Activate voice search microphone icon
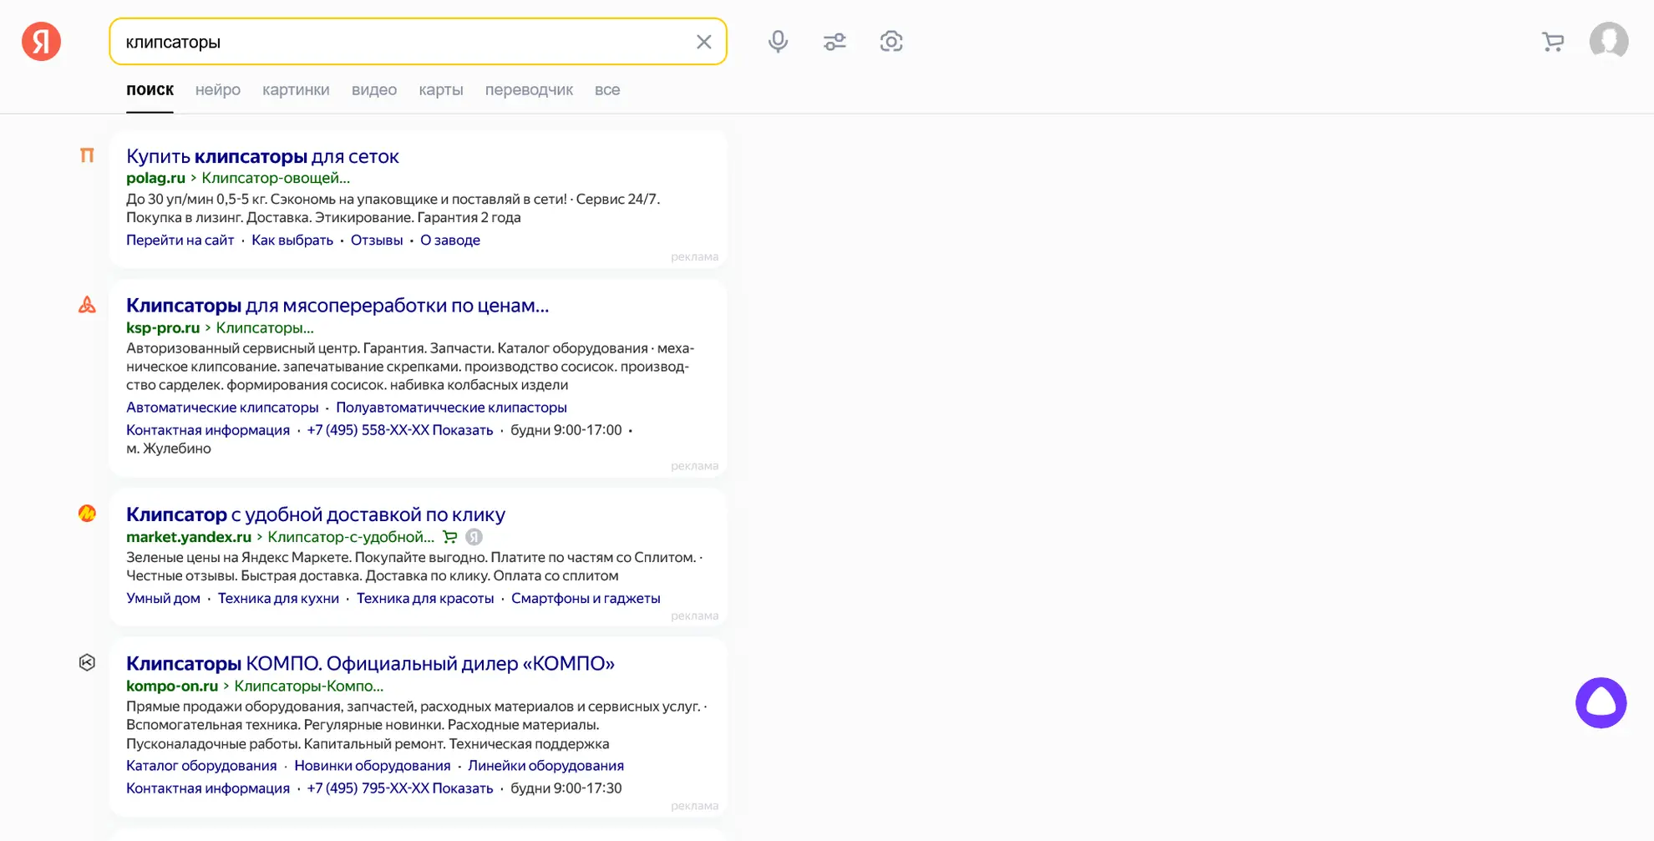This screenshot has width=1654, height=841. point(778,42)
